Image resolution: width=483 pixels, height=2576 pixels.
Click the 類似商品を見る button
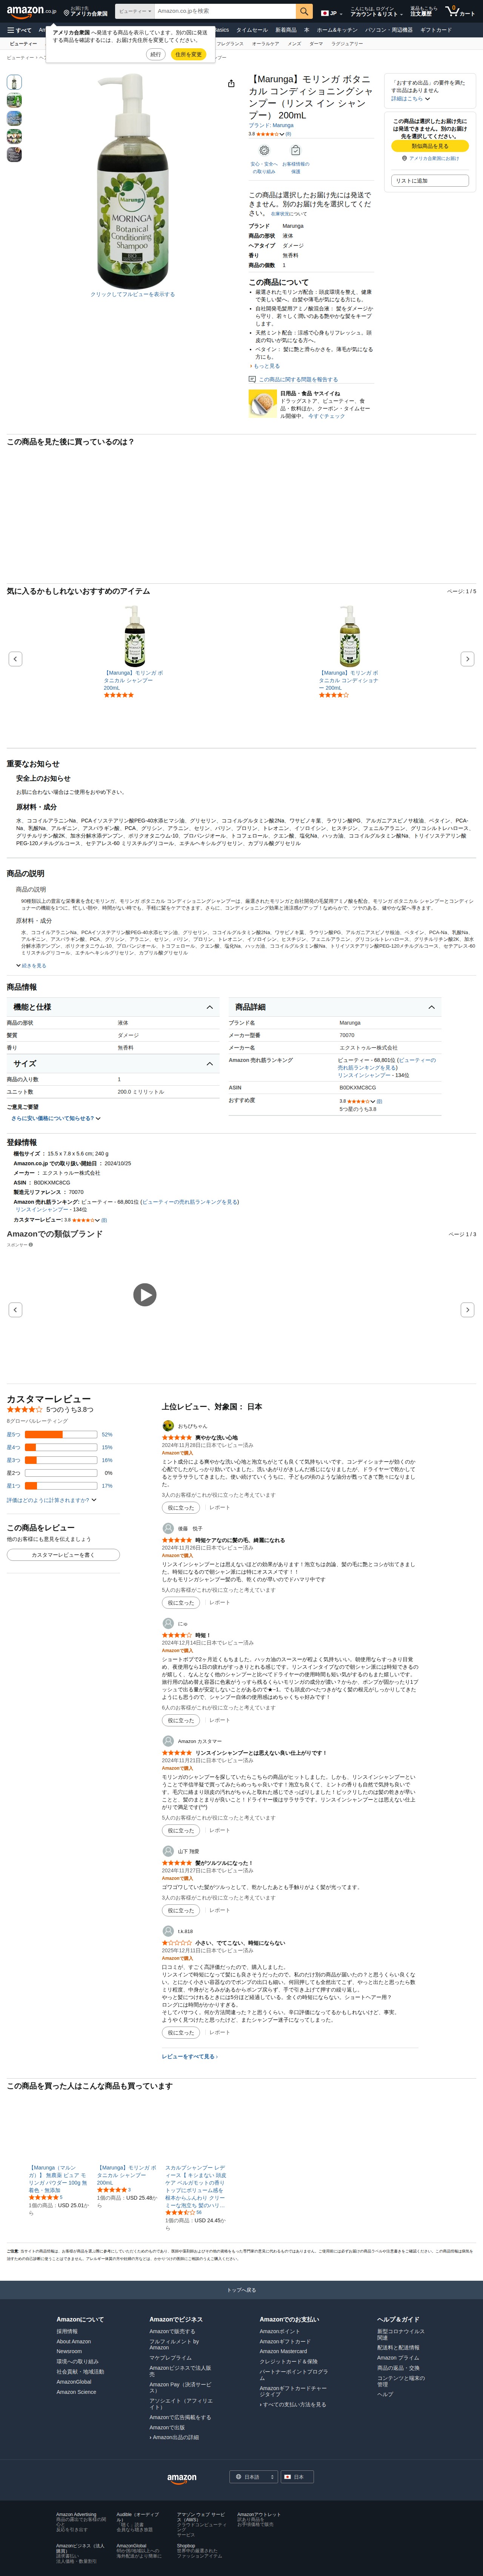click(x=430, y=146)
